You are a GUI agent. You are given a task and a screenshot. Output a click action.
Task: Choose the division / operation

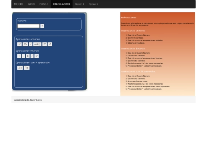[x=32, y=56]
